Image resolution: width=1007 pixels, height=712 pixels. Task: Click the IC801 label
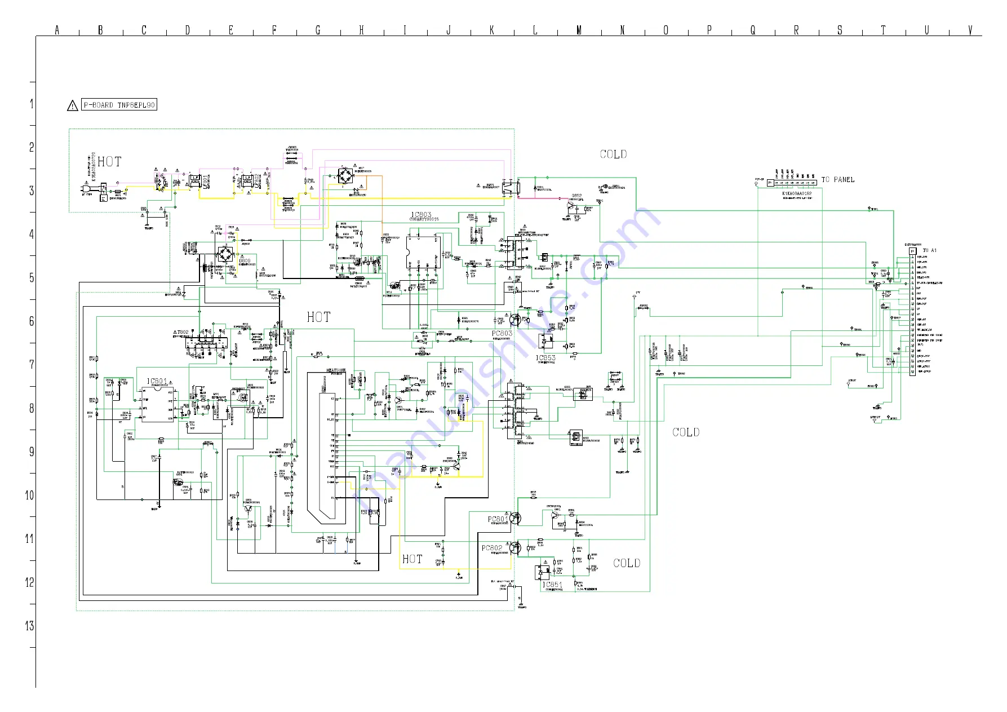tap(157, 382)
